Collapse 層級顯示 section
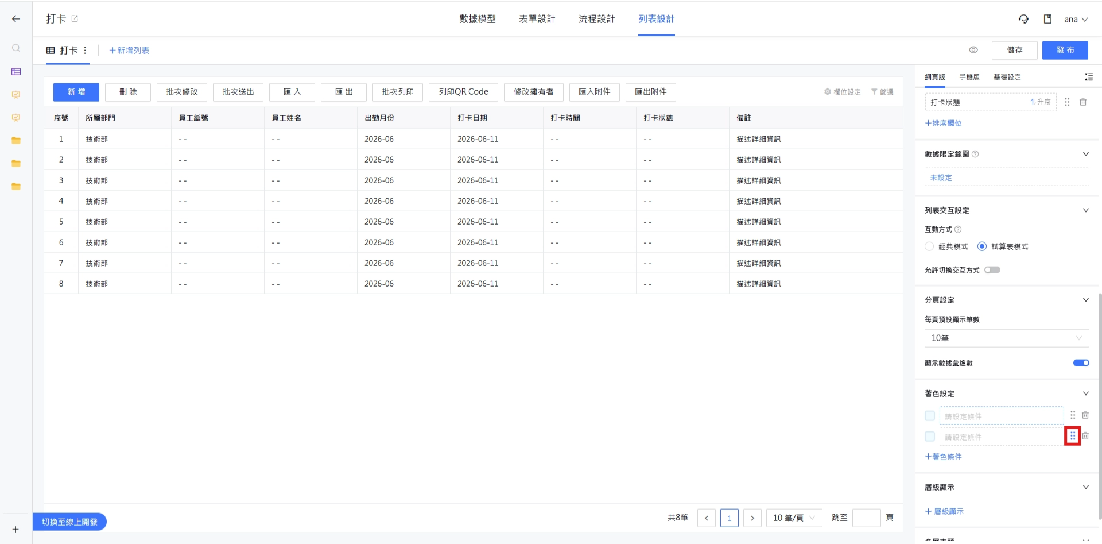This screenshot has height=544, width=1102. pos(1086,487)
